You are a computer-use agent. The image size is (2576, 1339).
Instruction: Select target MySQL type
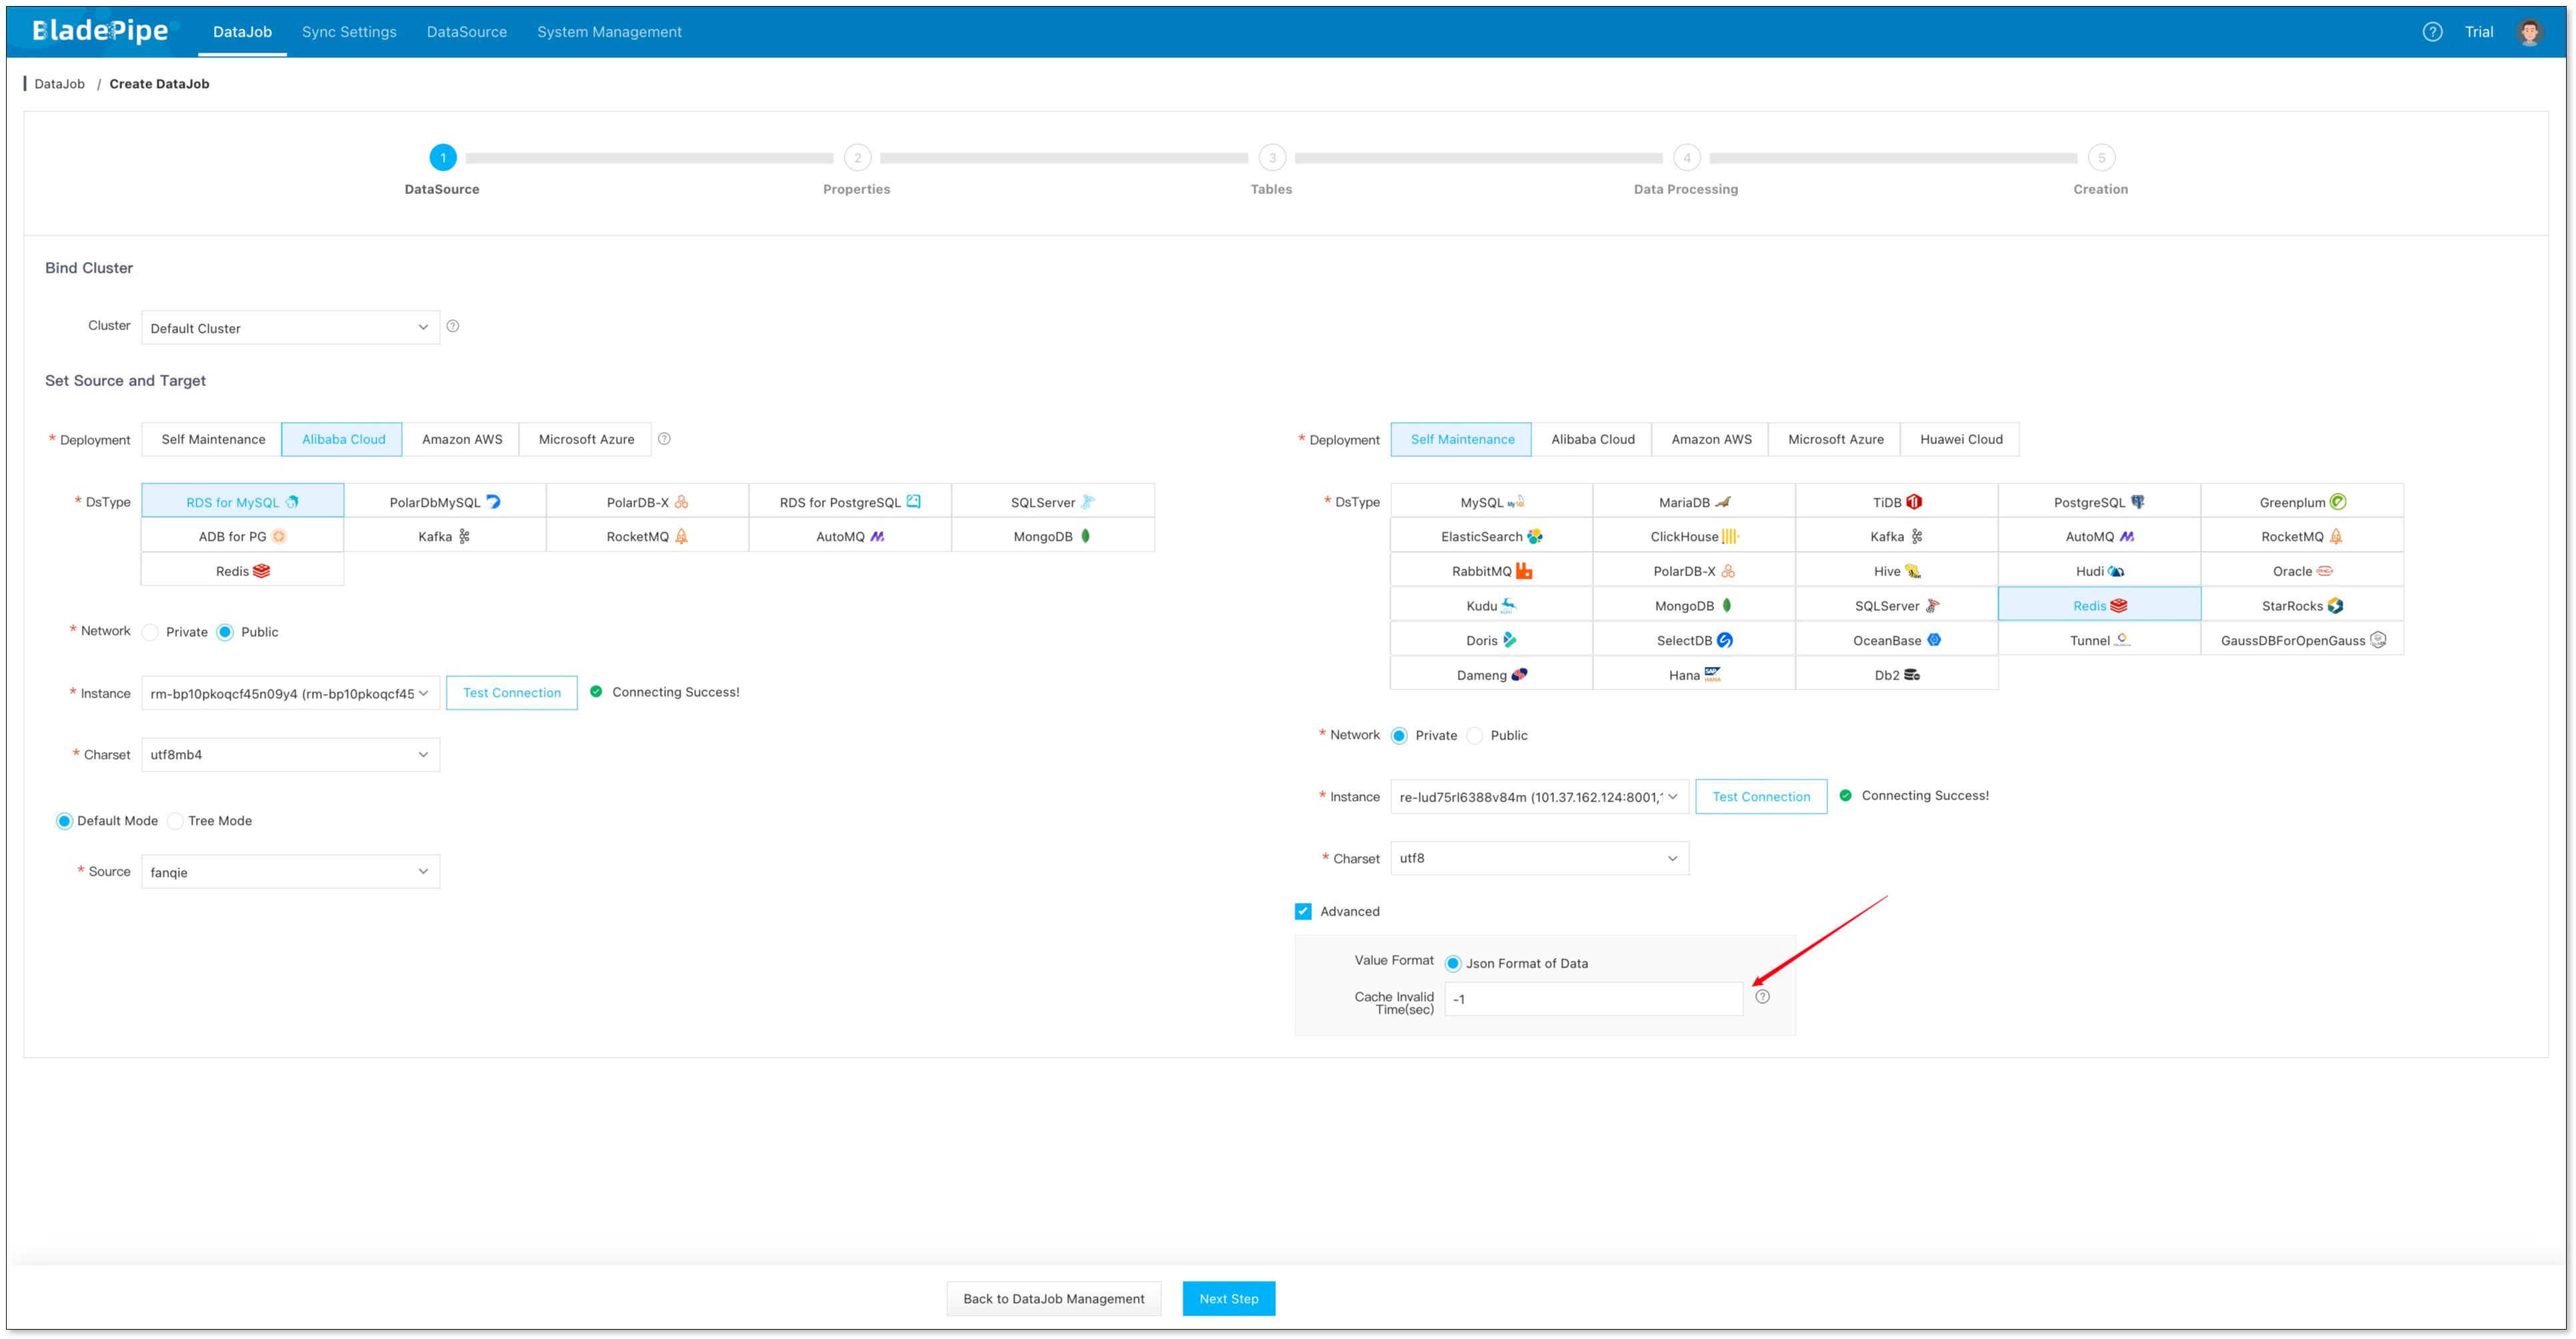(x=1492, y=502)
